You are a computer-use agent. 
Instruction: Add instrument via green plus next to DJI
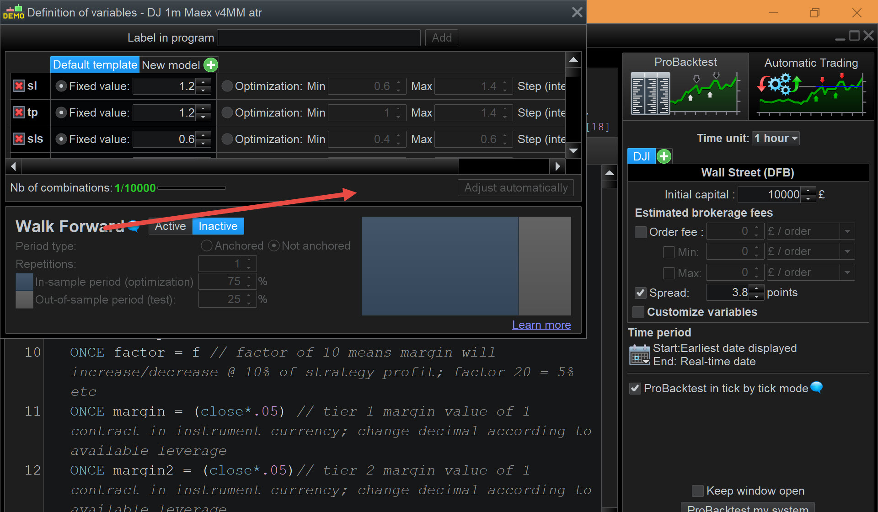[x=664, y=156]
